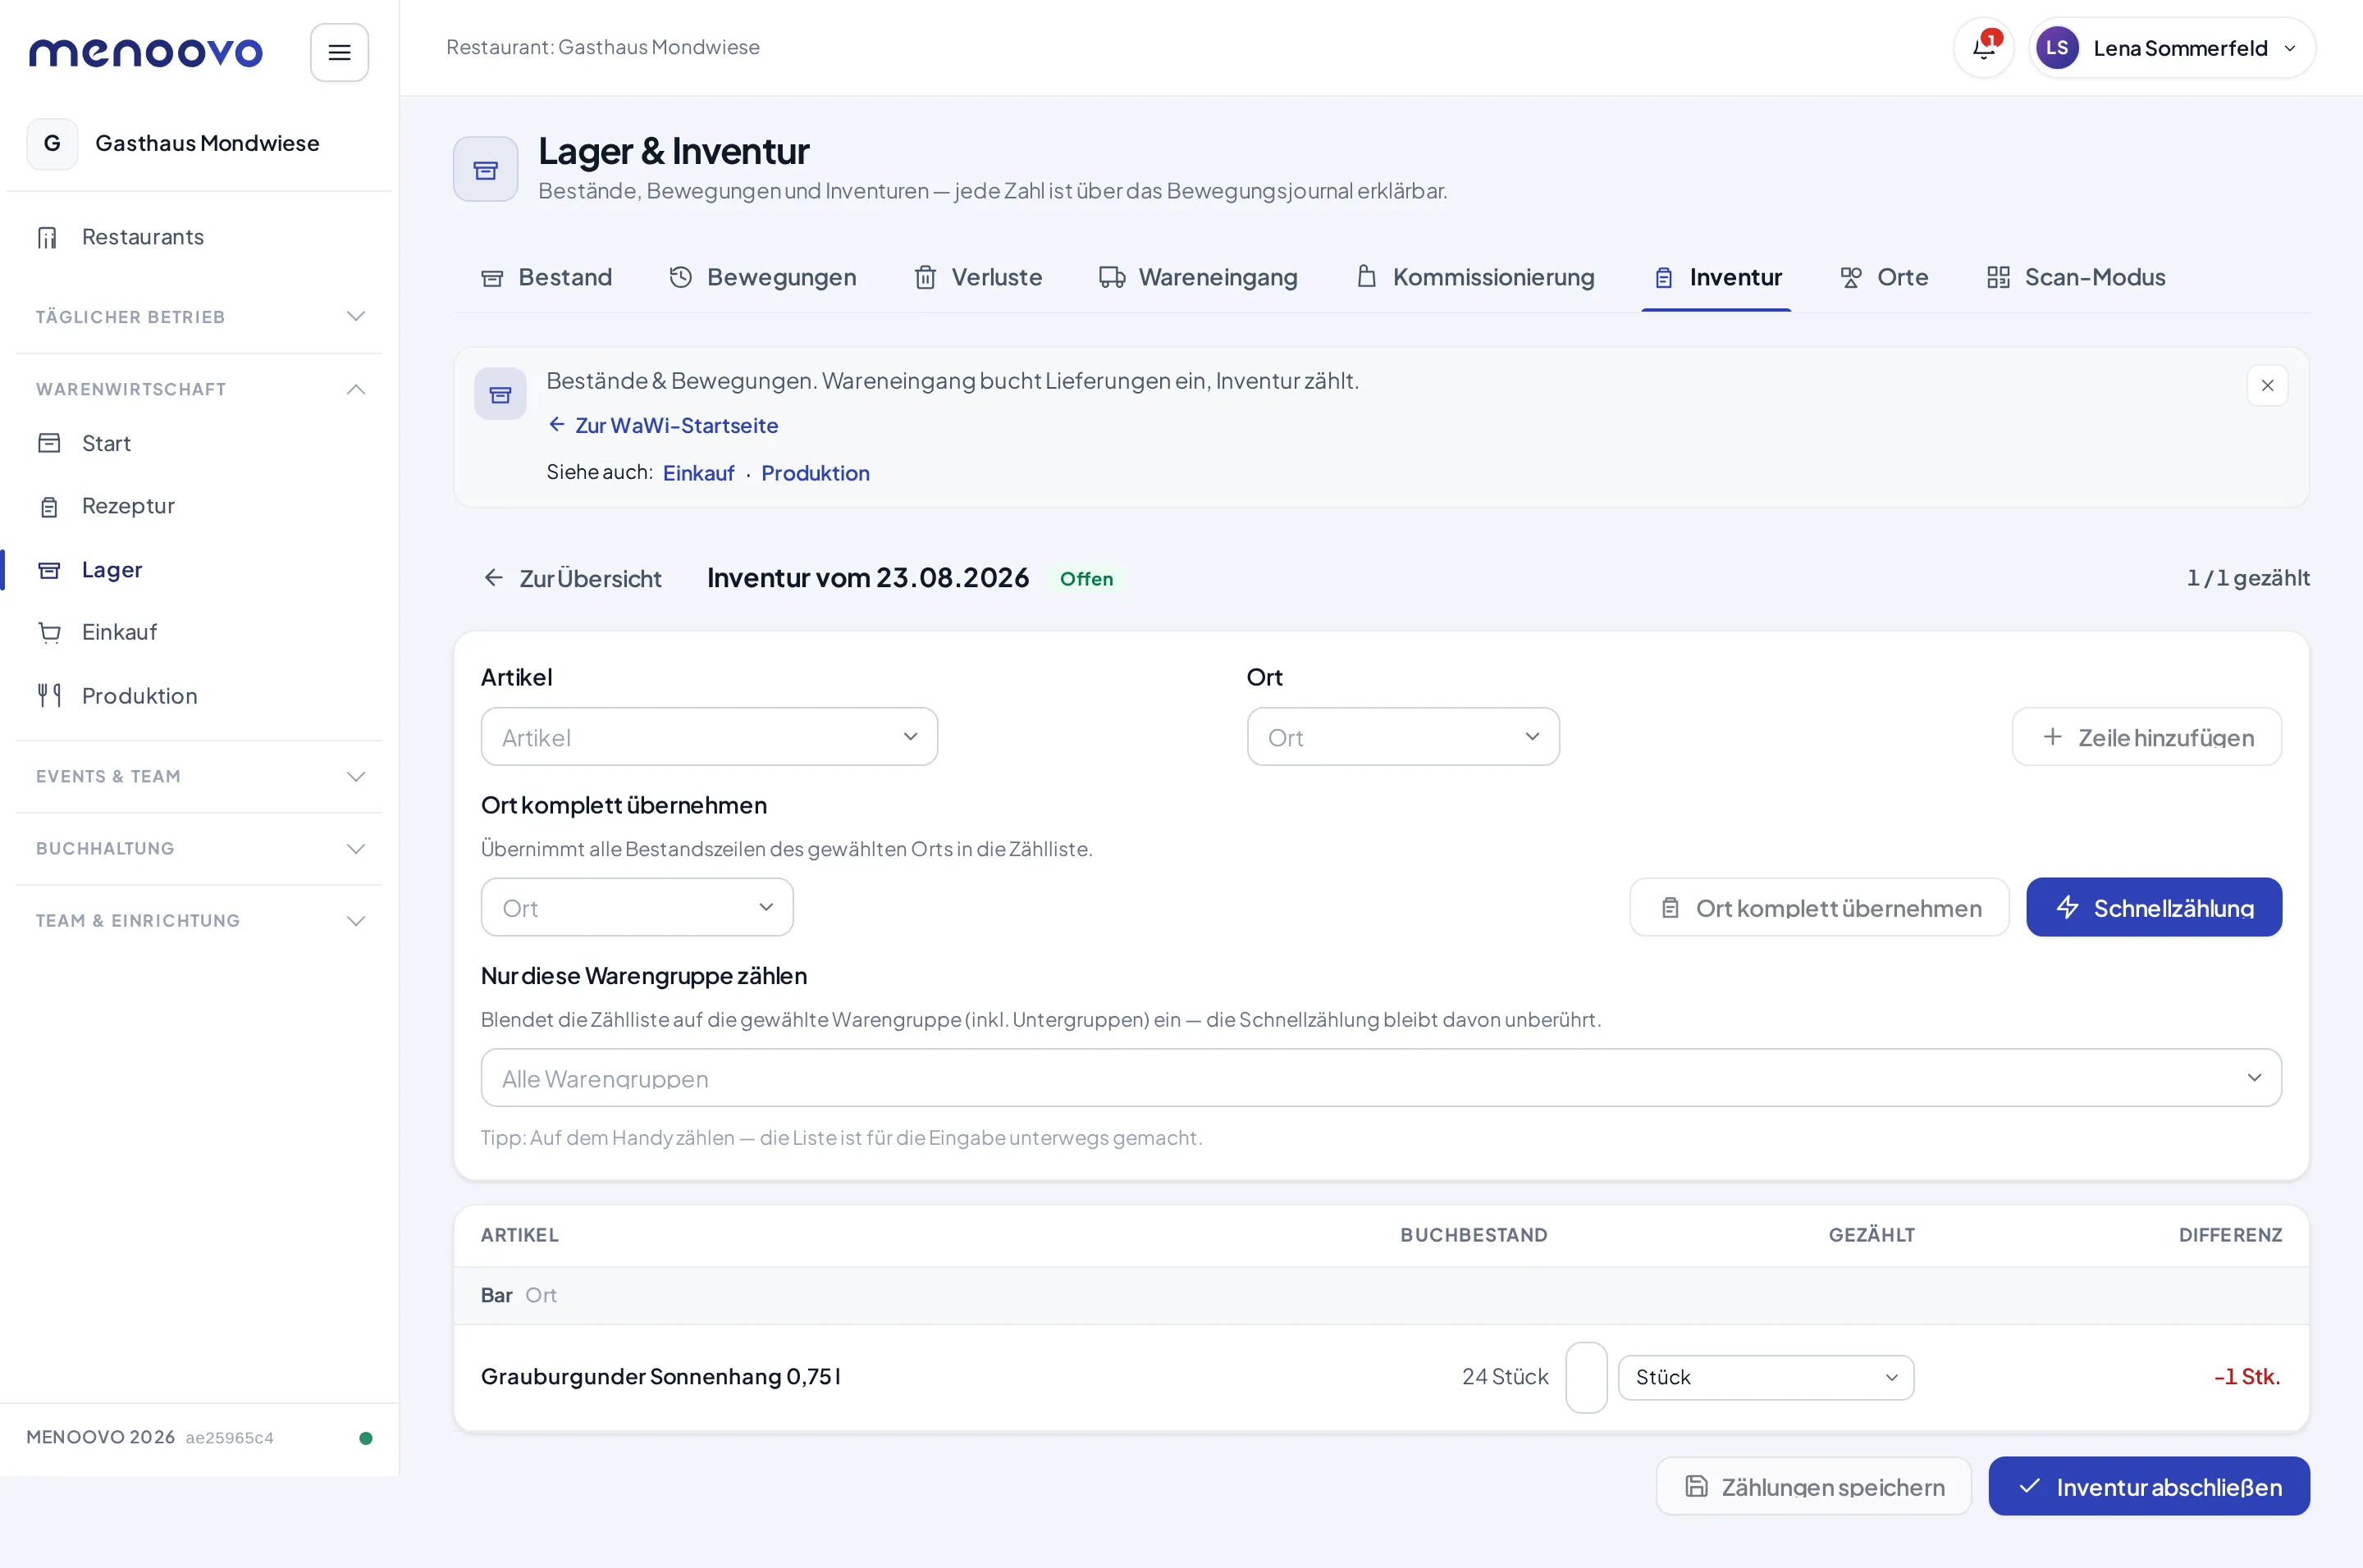
Task: Click the Gasthaus Mondwiese G badge
Action: pos(52,143)
